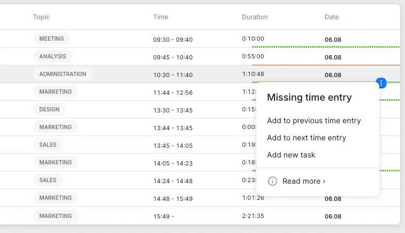Click the Duration column header
This screenshot has width=405, height=233.
(x=255, y=17)
